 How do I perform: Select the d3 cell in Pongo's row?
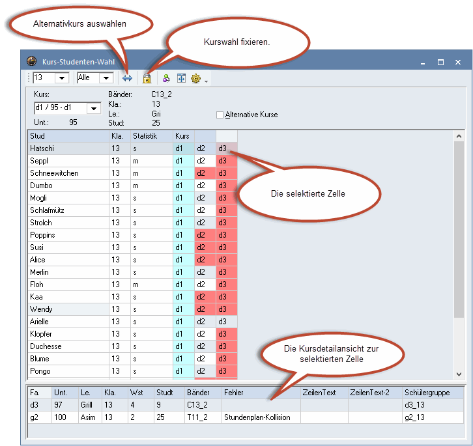click(227, 371)
